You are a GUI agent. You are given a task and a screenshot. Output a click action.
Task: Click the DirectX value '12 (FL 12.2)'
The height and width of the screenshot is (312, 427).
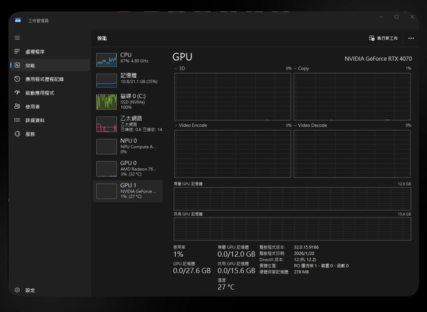click(x=305, y=259)
